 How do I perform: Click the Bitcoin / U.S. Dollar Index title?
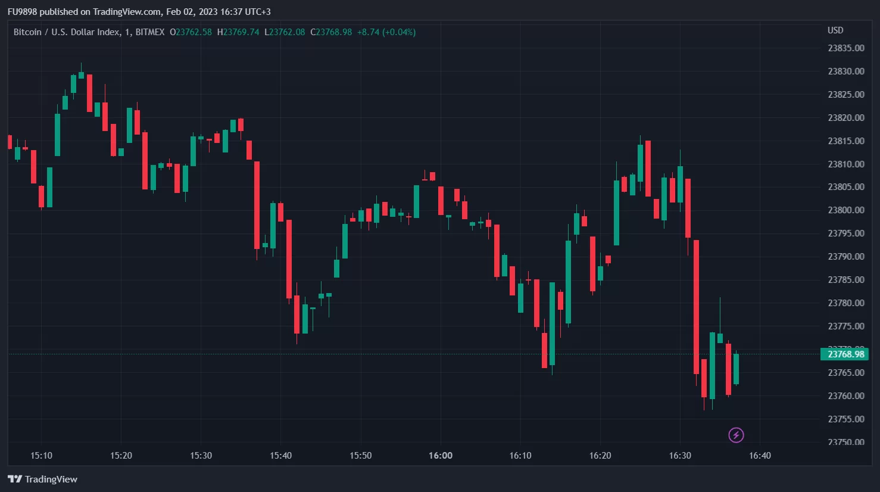point(67,32)
